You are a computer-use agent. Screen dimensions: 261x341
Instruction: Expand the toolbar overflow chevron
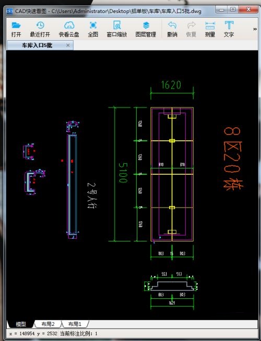click(255, 29)
